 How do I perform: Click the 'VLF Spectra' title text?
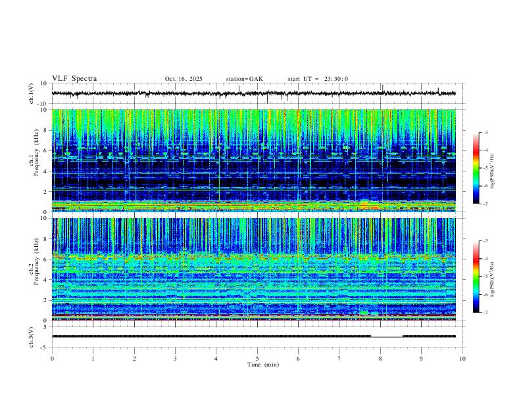tap(74, 79)
